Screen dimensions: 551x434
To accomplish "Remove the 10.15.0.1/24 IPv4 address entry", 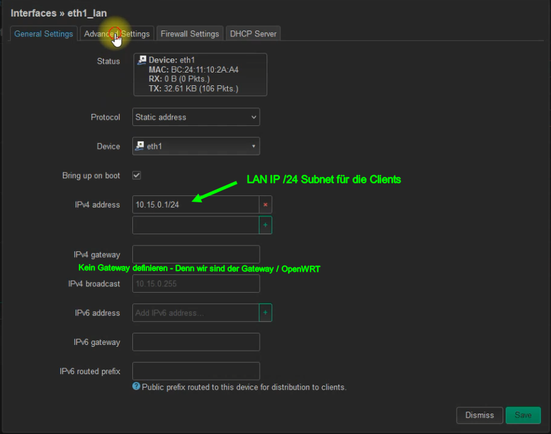I will point(265,205).
